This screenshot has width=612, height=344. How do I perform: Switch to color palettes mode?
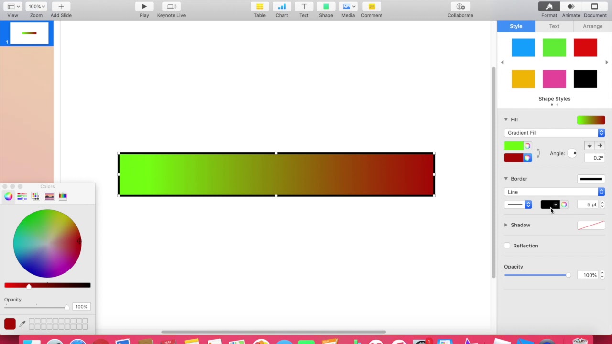[x=35, y=196]
